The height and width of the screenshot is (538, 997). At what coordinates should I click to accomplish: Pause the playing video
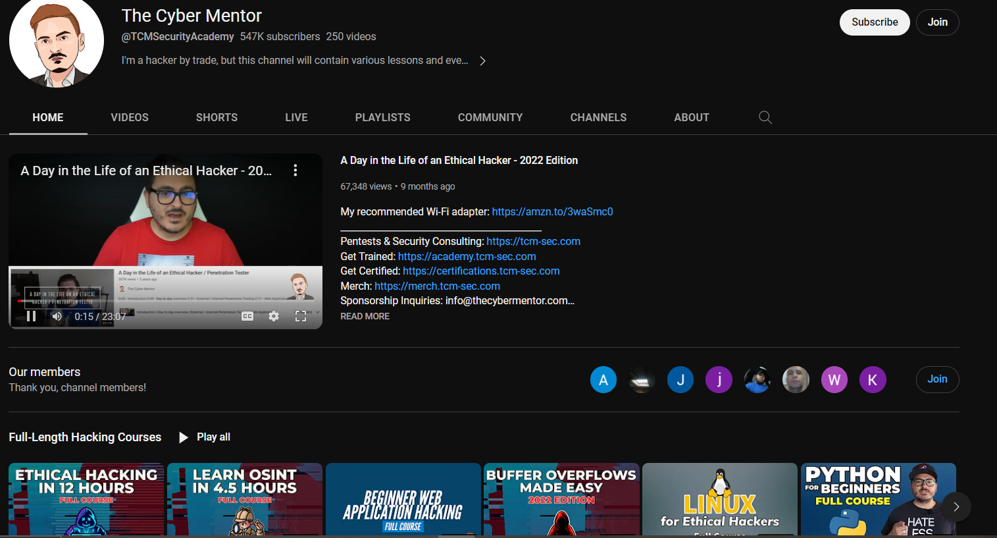[x=32, y=316]
